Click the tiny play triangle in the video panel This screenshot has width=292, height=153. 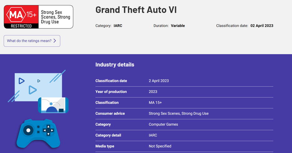(39, 81)
